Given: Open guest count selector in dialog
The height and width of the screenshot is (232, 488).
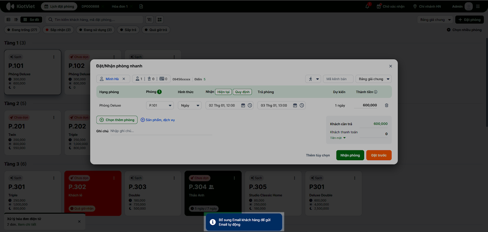Looking at the screenshot, I should (151, 79).
